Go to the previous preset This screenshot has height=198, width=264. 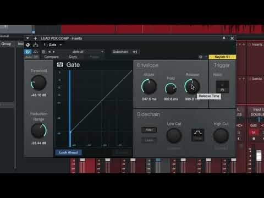tap(49, 52)
